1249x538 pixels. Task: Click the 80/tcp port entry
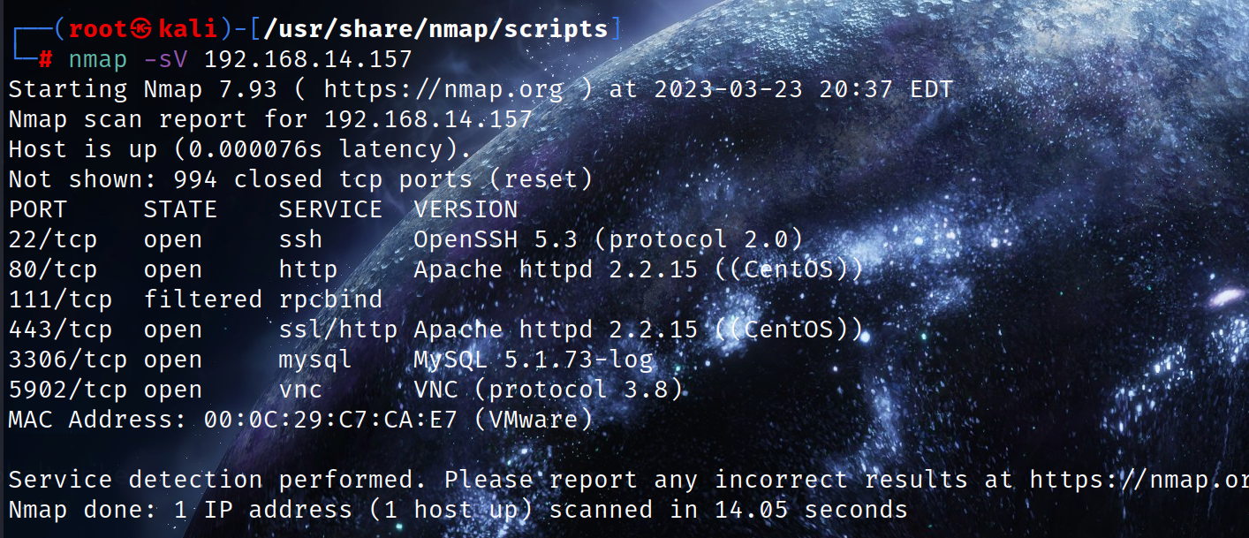pos(53,269)
